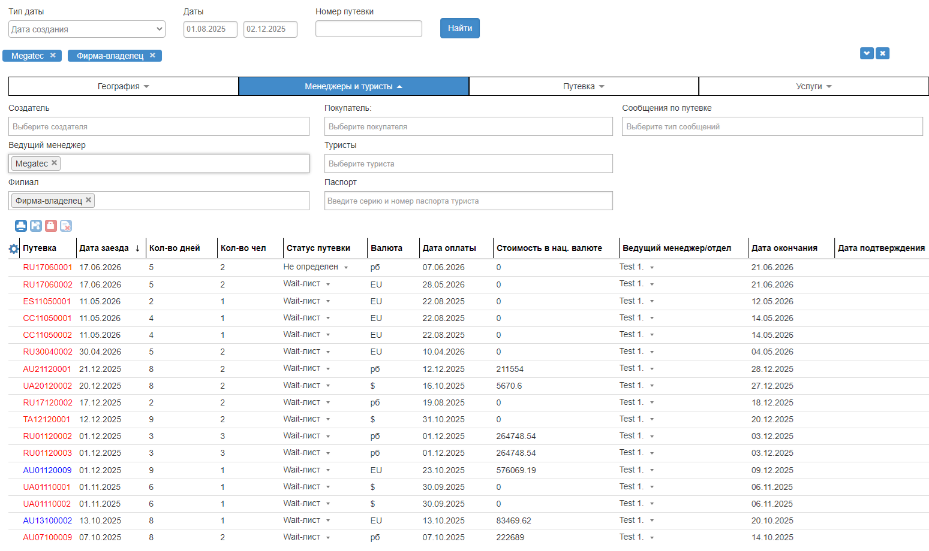Click the blue printer icon above the table

(x=21, y=226)
